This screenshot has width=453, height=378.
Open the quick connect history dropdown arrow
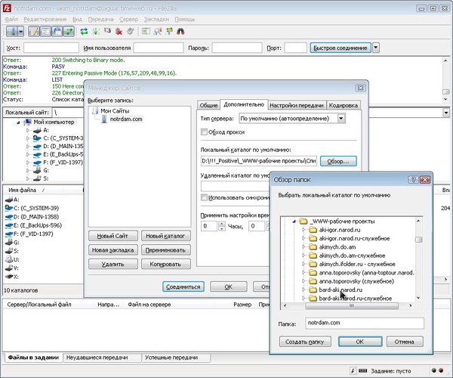click(x=376, y=48)
